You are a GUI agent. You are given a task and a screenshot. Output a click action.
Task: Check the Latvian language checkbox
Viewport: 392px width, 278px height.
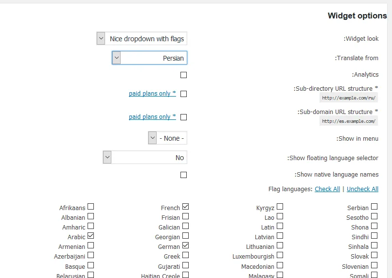click(x=280, y=236)
